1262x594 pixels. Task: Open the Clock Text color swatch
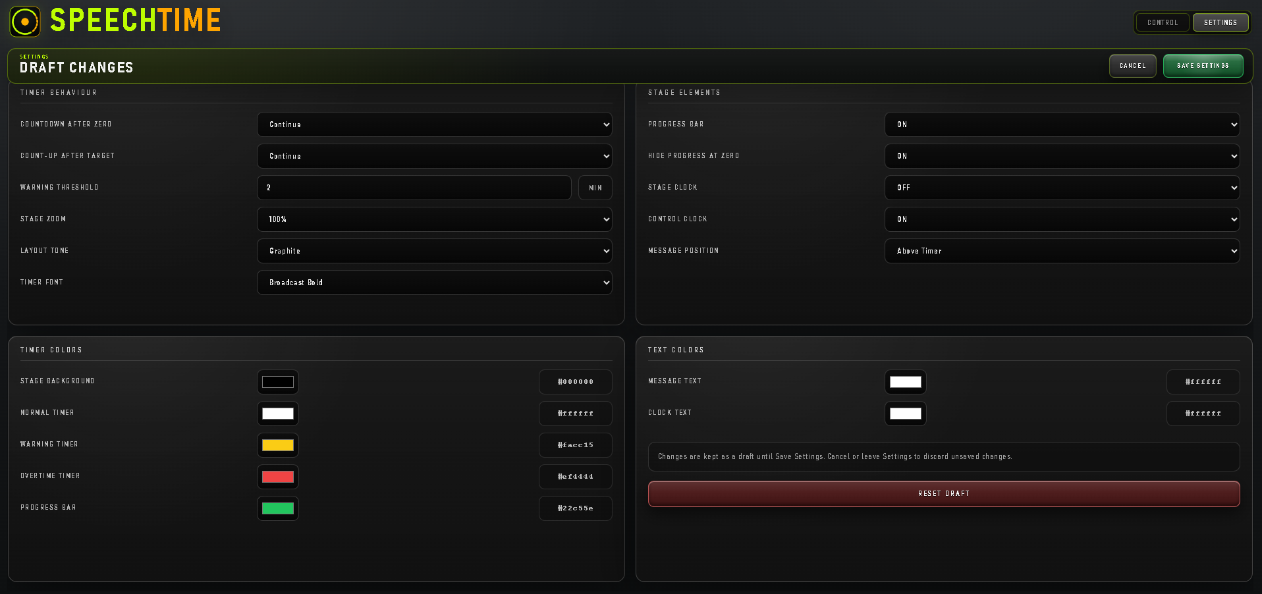[906, 414]
